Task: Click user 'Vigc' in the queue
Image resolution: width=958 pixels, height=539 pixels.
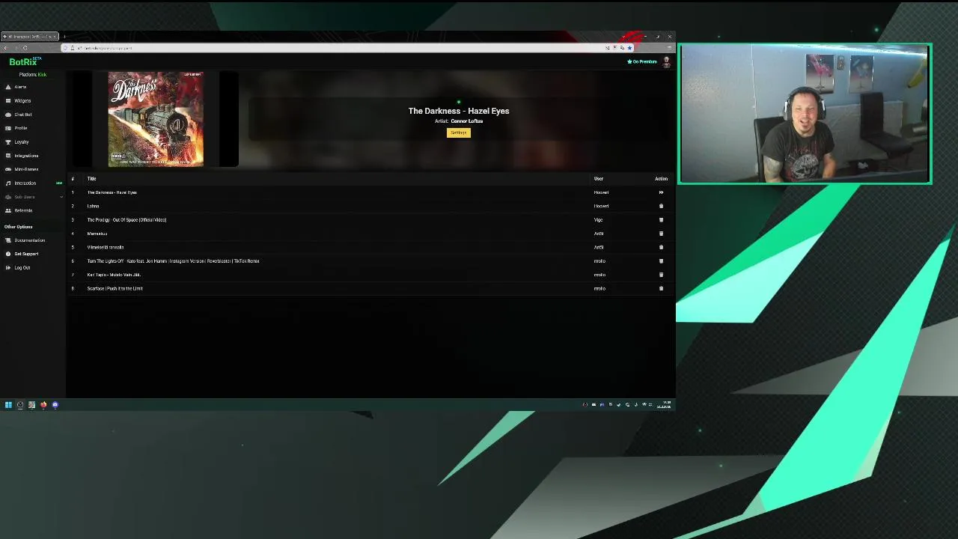Action: [x=598, y=220]
